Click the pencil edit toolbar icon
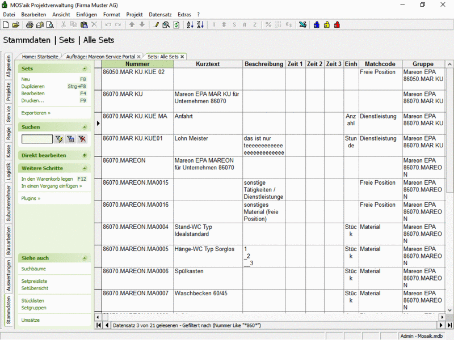 155,25
